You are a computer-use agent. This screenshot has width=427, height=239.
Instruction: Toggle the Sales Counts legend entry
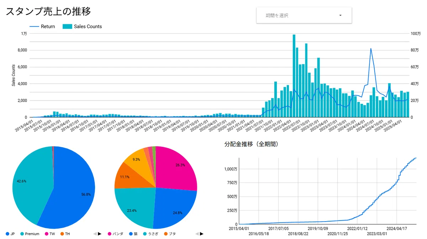[82, 26]
